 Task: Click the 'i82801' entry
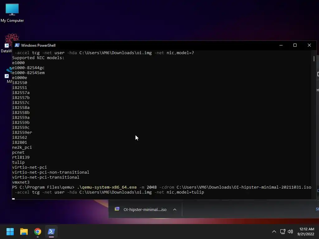[20, 142]
